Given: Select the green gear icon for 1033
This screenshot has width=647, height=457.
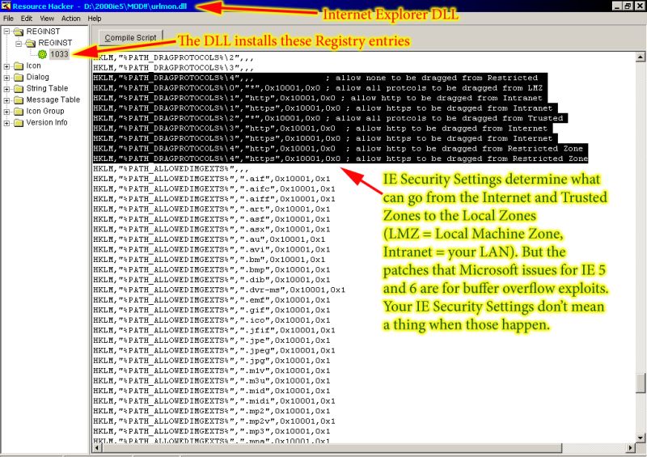Looking at the screenshot, I should tap(43, 54).
